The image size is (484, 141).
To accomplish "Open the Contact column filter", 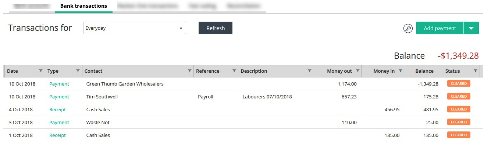I will (x=189, y=71).
